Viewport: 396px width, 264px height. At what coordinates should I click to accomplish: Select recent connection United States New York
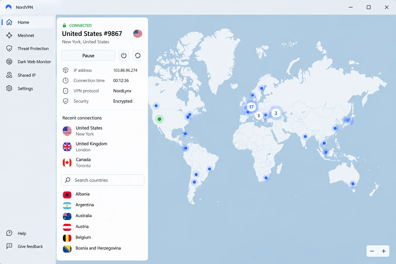[102, 131]
